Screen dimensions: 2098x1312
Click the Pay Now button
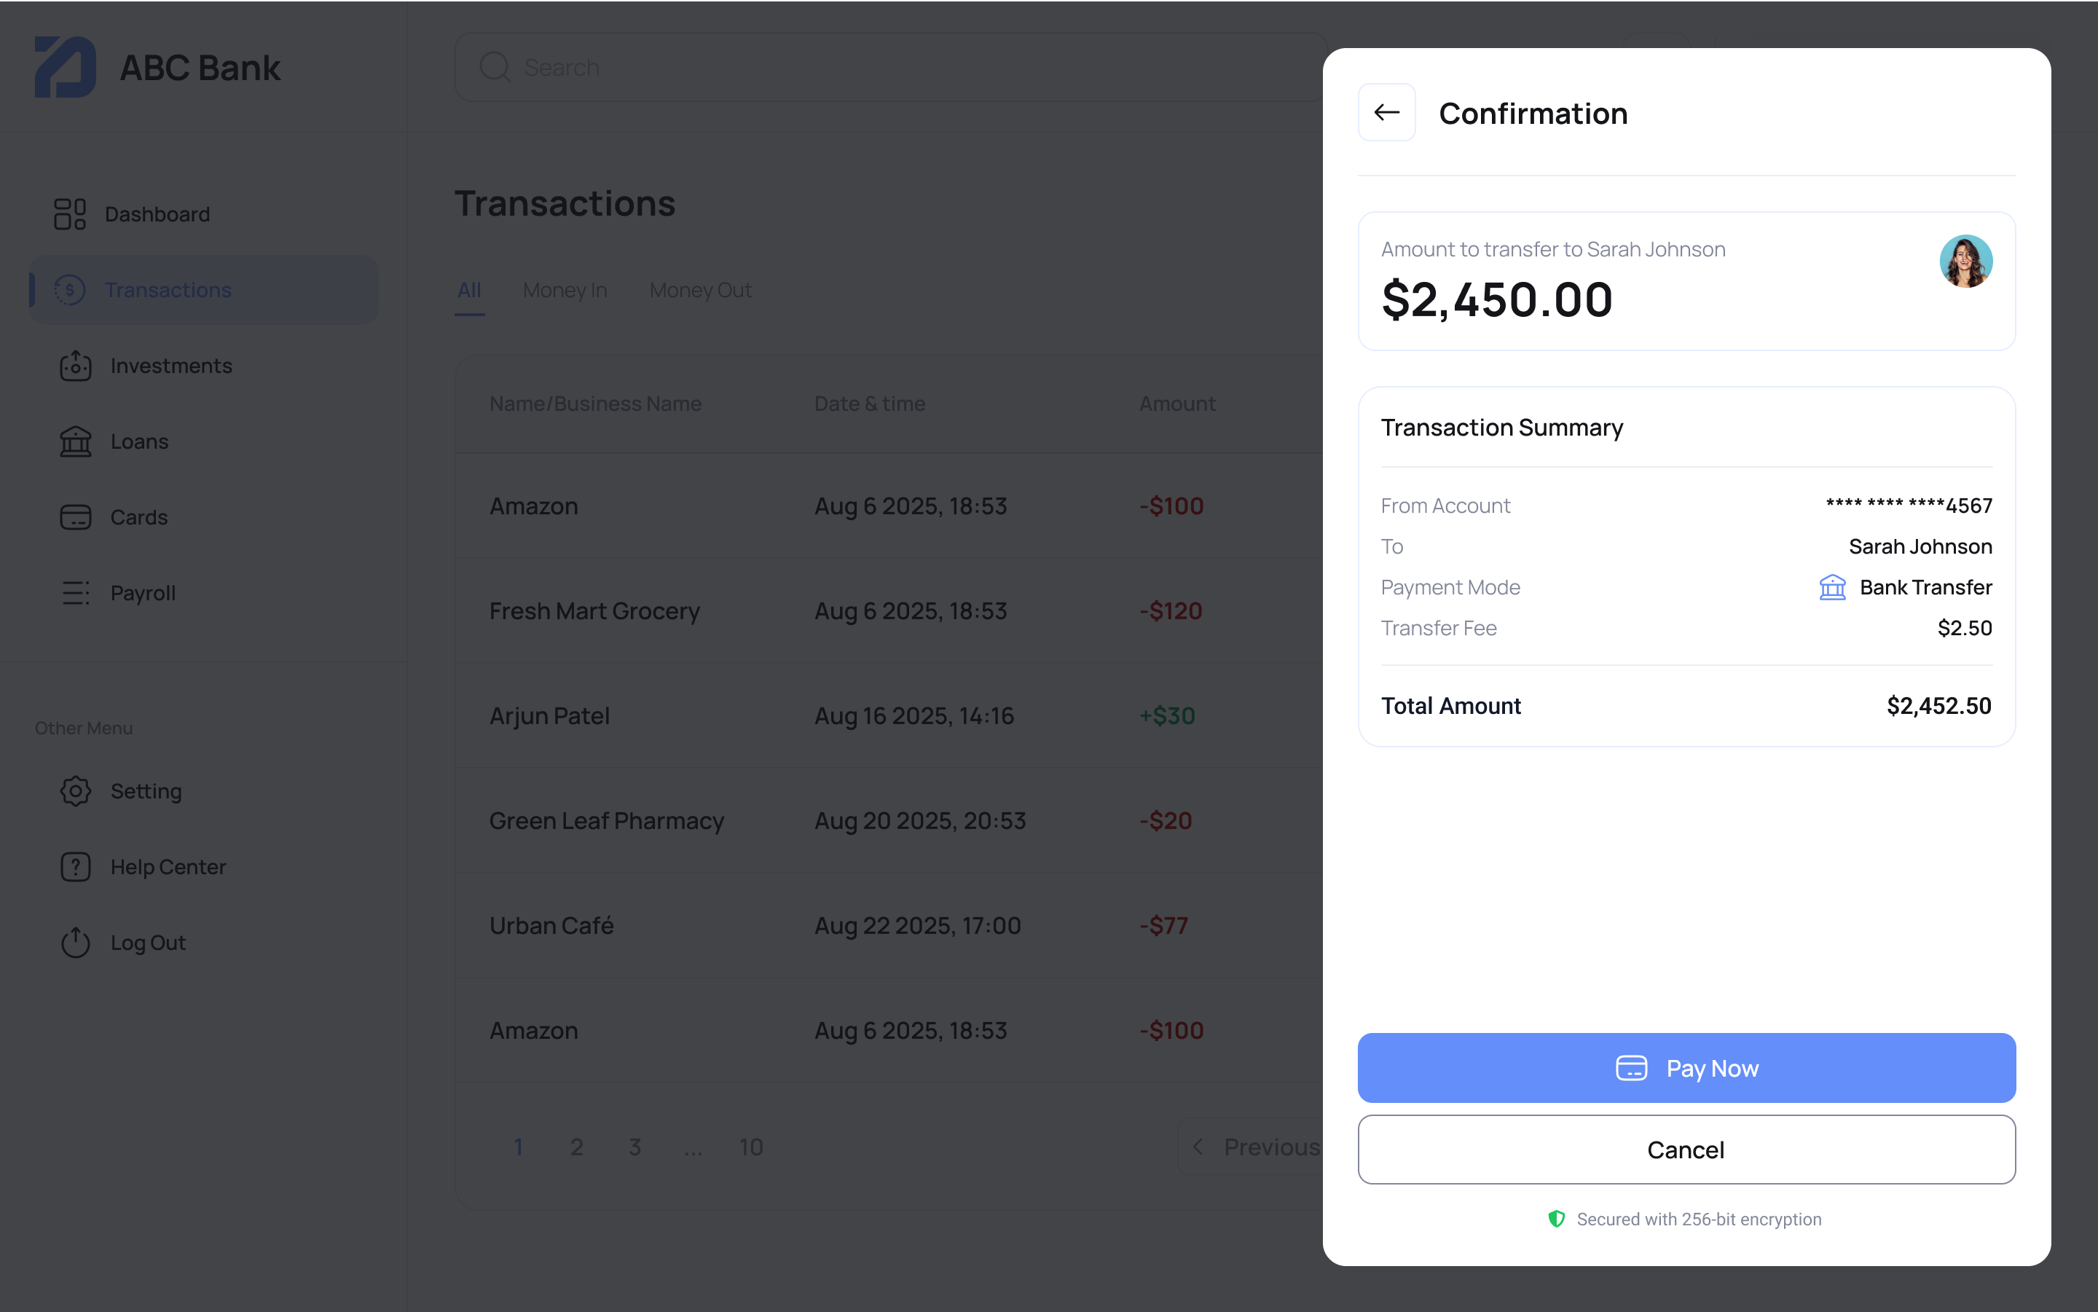pyautogui.click(x=1685, y=1067)
